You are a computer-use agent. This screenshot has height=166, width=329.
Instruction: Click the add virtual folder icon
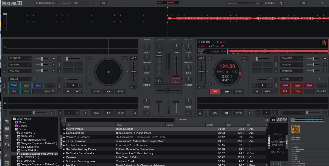pos(7,129)
